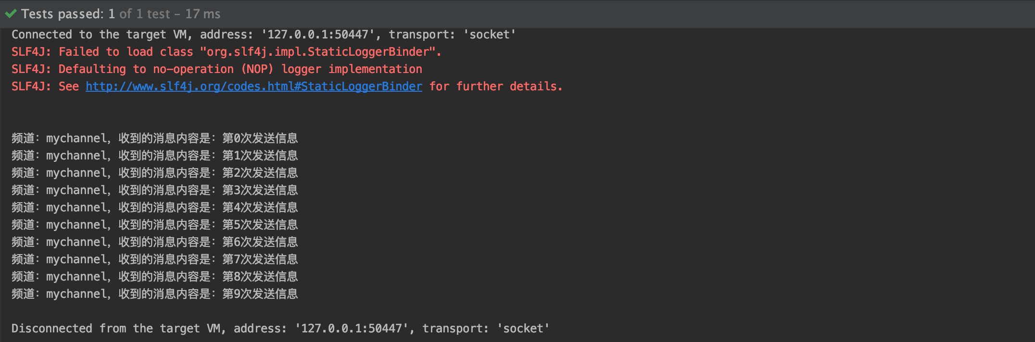Click the "第3次发送信息" message line
The image size is (1035, 342).
pyautogui.click(x=154, y=190)
